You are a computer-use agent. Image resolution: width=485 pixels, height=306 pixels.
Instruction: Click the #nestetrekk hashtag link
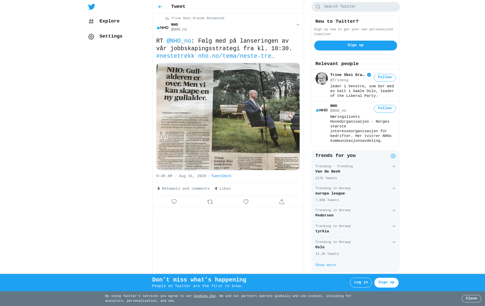point(175,56)
